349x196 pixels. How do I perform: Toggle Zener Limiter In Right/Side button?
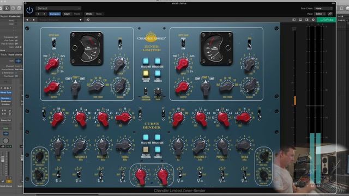click(158, 61)
